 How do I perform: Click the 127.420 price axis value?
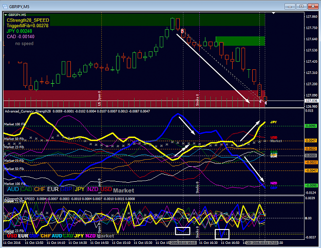pyautogui.click(x=311, y=62)
